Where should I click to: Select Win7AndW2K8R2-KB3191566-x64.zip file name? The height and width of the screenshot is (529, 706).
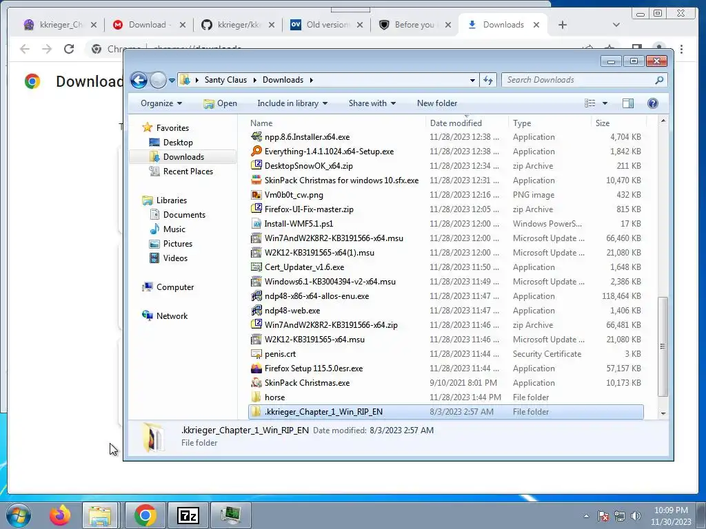point(331,325)
